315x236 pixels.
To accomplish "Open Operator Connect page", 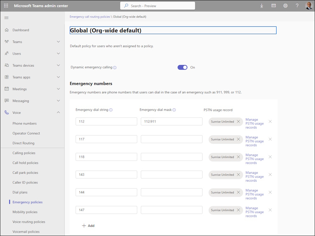I will point(26,133).
